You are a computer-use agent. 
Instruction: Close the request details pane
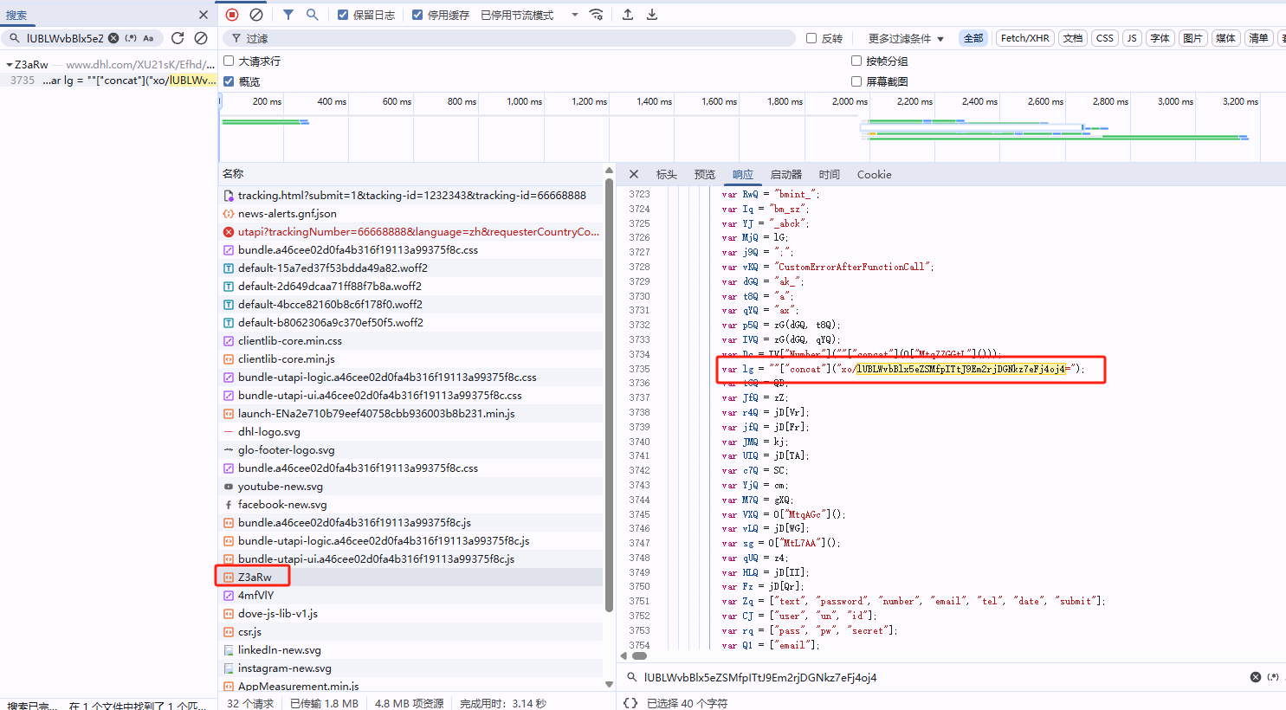click(634, 174)
